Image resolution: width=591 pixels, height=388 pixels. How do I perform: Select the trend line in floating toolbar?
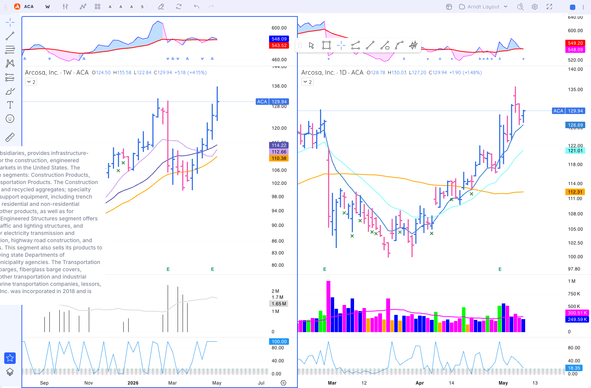[x=370, y=46]
